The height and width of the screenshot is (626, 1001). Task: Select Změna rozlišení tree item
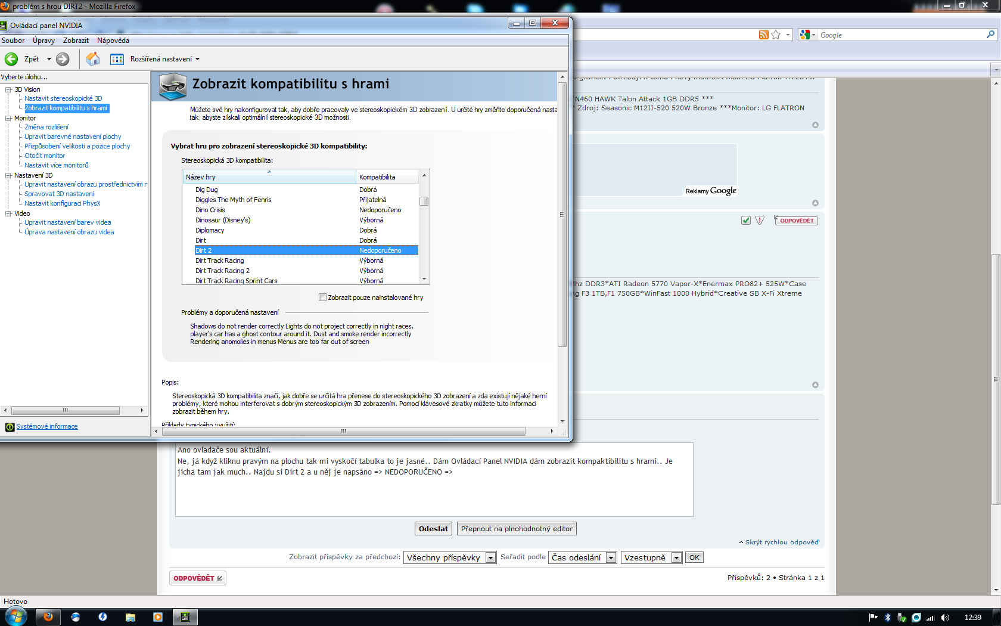tap(46, 128)
